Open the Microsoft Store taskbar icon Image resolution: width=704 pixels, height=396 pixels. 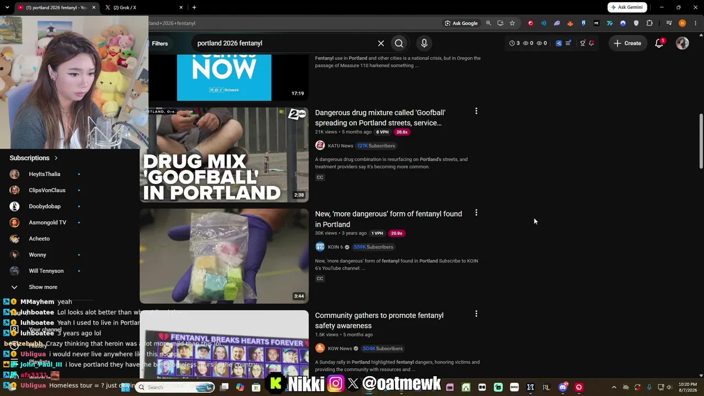256,387
